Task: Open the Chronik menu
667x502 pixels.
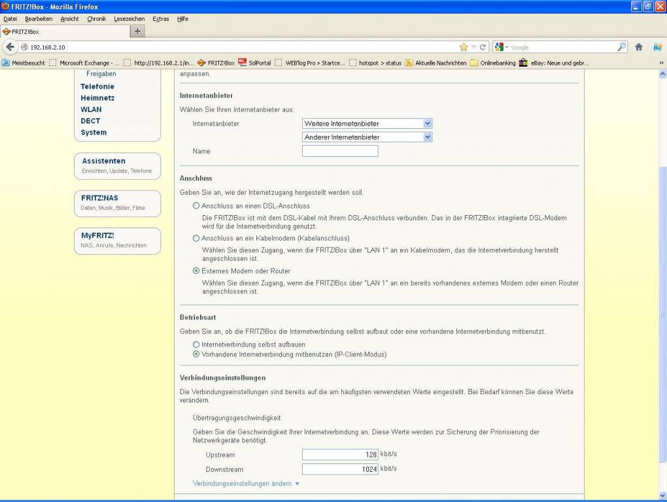Action: click(97, 19)
